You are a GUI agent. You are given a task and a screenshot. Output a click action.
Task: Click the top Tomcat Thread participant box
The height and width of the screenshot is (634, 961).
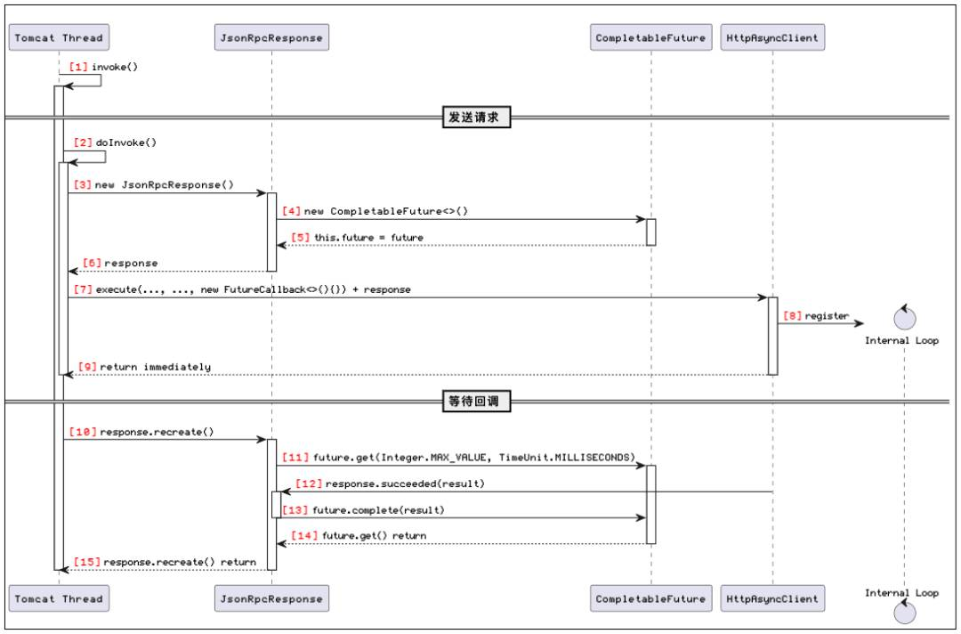point(59,37)
